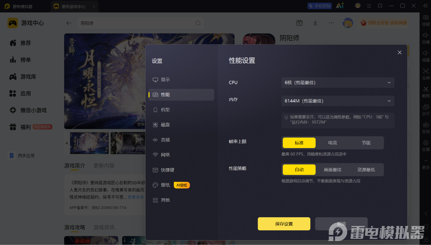431x245 pixels.
Task: Switch to the 更新内容 tab
Action: click(104, 166)
